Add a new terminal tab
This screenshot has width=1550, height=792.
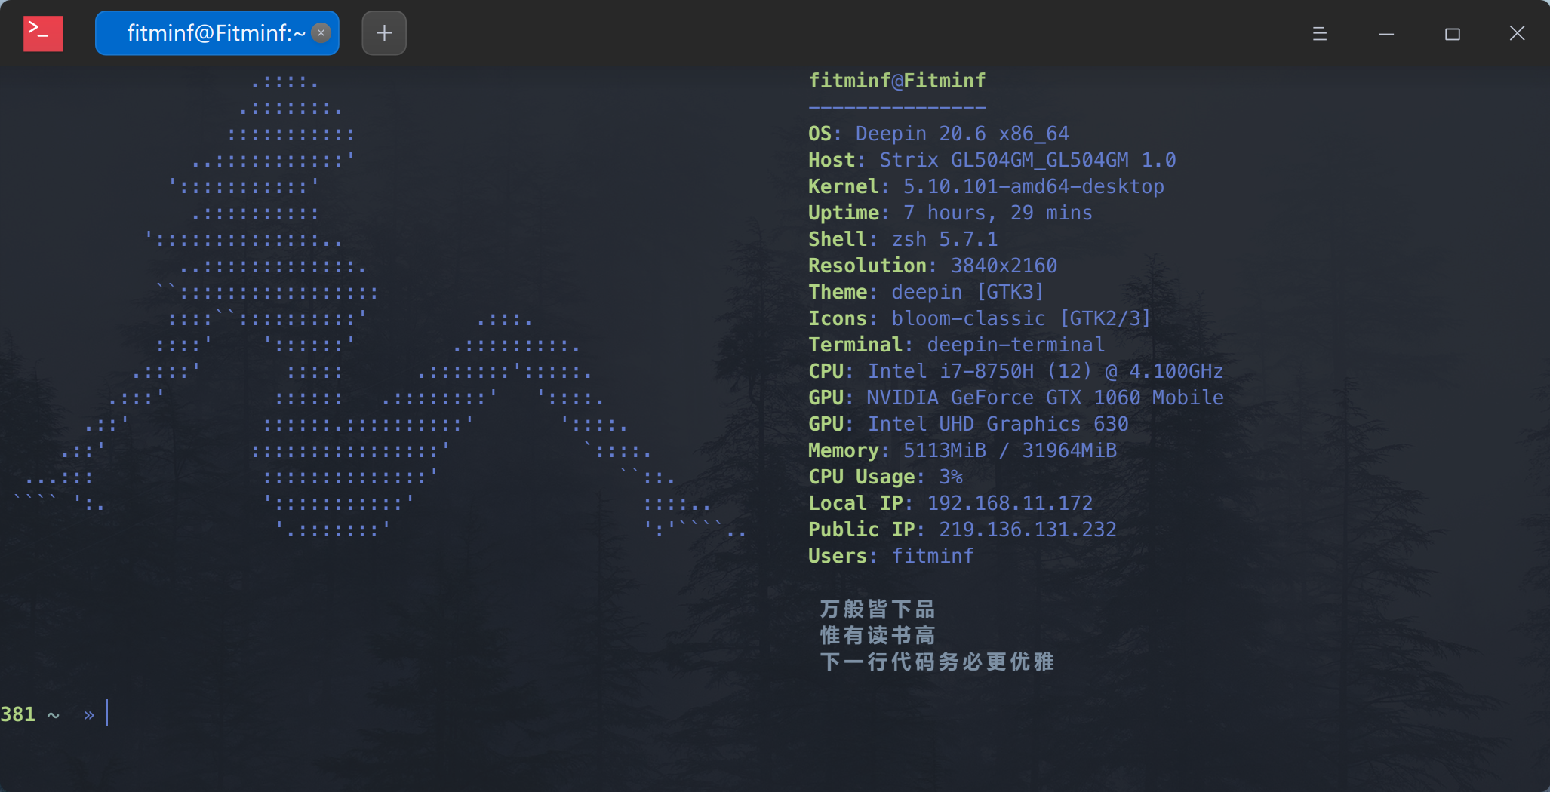(384, 33)
